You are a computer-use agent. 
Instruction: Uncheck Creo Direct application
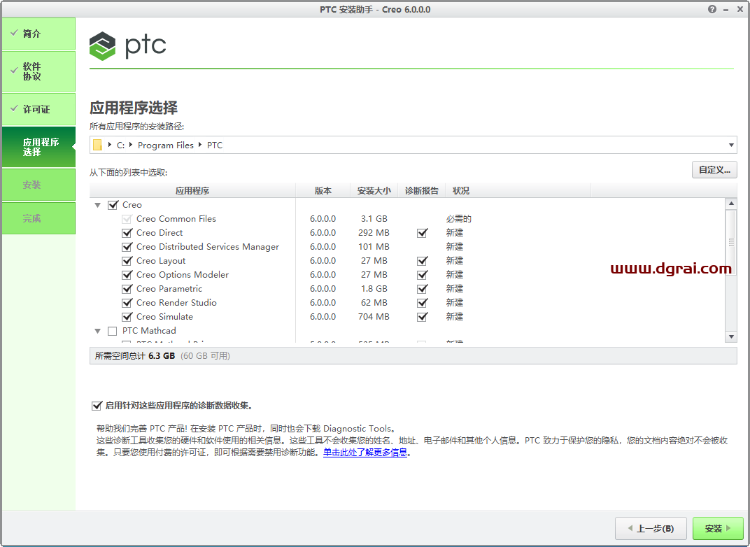coord(127,233)
